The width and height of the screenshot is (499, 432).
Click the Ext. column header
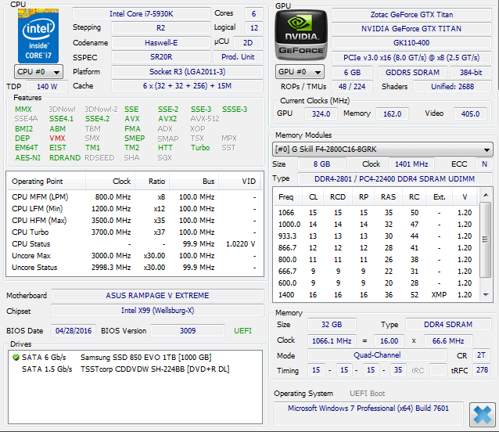(440, 197)
